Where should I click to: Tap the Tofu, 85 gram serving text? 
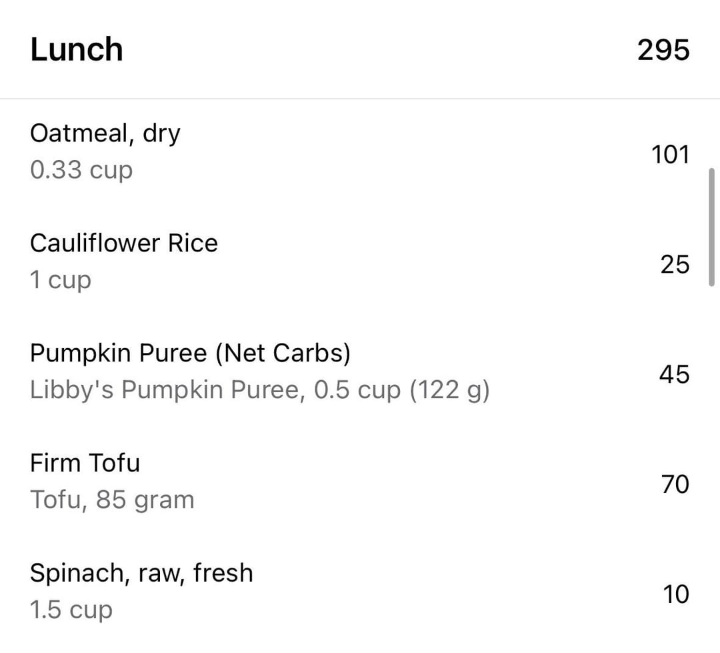(112, 500)
